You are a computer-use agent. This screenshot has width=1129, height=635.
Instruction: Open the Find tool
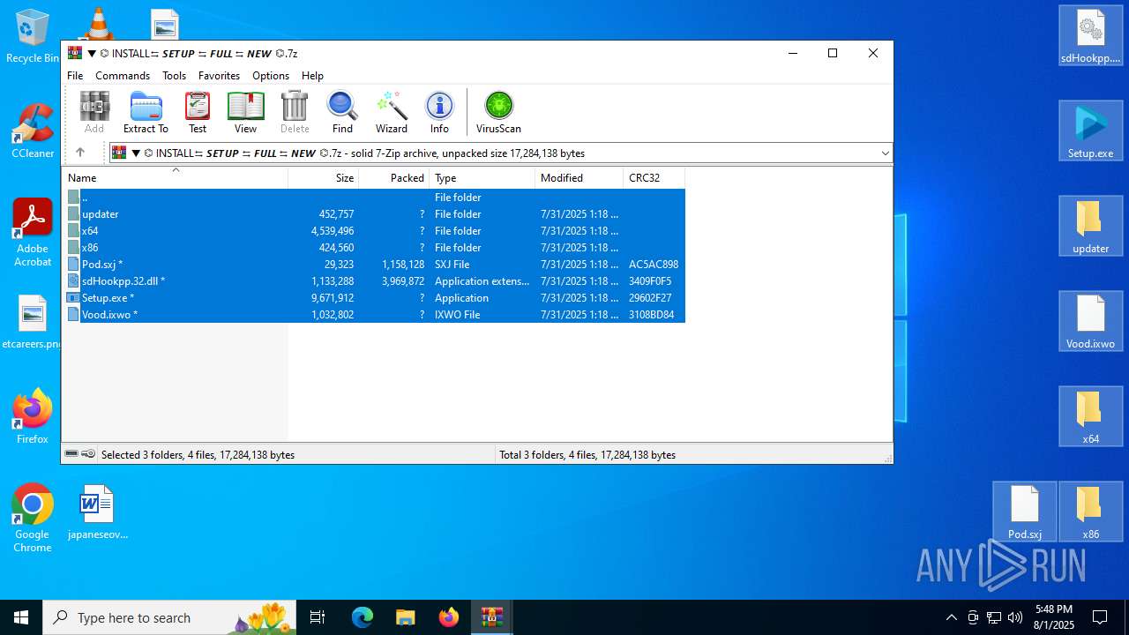(x=342, y=112)
